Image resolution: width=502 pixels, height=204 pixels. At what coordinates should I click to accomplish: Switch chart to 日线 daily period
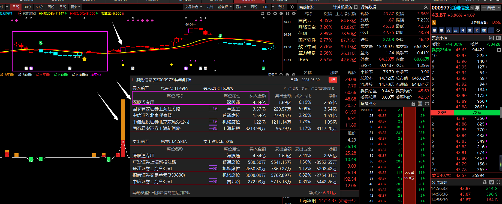[x=16, y=7]
